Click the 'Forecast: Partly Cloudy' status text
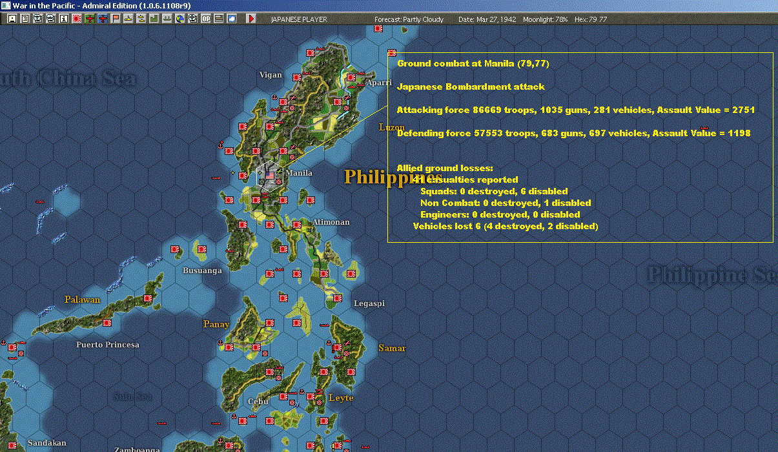This screenshot has width=778, height=452. click(x=409, y=19)
